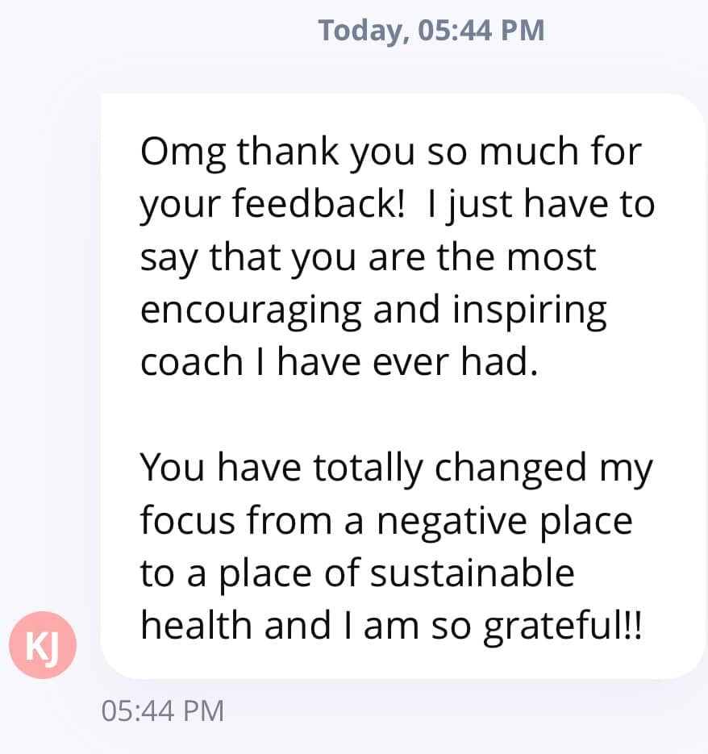Click the "Today, 05:44 PM" date header
Image resolution: width=708 pixels, height=754 pixels.
(431, 31)
